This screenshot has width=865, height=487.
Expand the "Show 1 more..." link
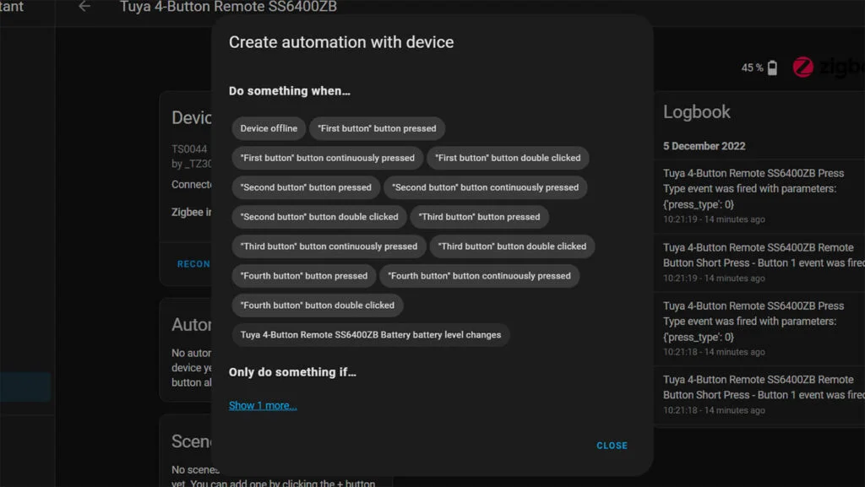(263, 405)
